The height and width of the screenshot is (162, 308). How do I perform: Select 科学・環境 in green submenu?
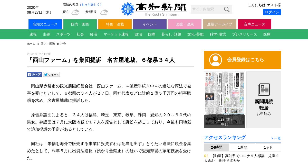[218, 34]
